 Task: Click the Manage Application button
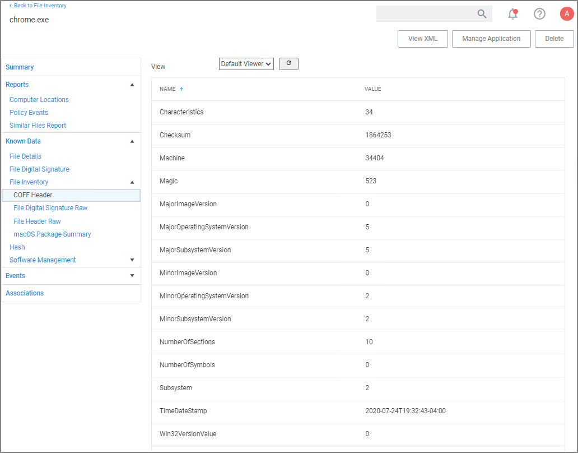tap(491, 39)
